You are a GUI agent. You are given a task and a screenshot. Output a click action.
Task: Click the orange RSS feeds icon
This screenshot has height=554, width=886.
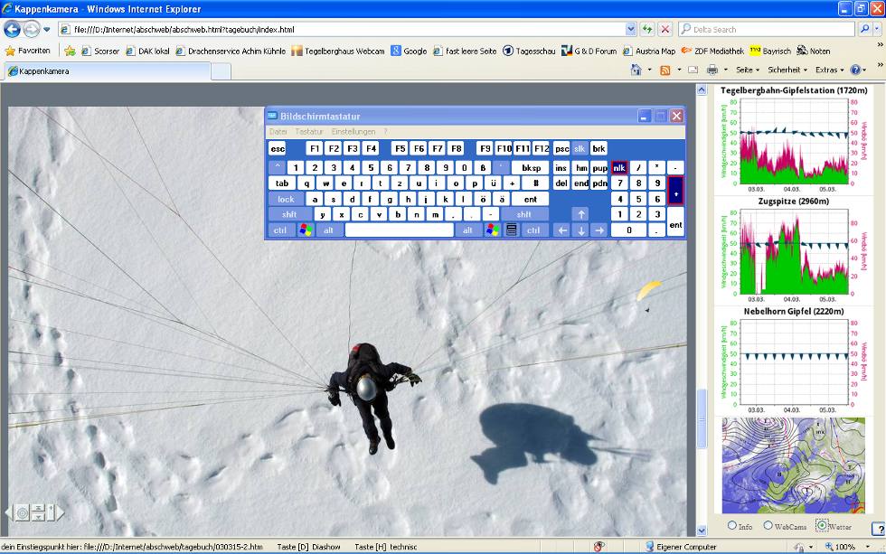click(x=665, y=70)
